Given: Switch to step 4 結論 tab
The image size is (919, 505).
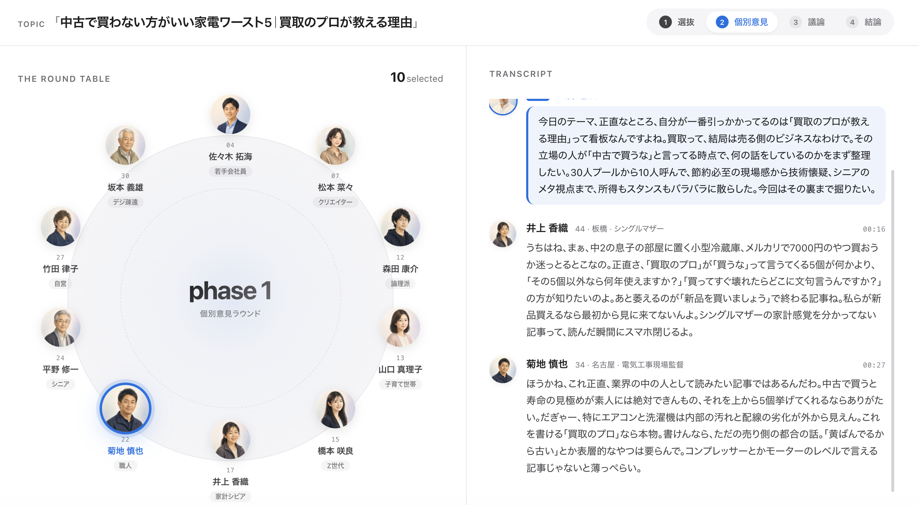Looking at the screenshot, I should pyautogui.click(x=863, y=22).
